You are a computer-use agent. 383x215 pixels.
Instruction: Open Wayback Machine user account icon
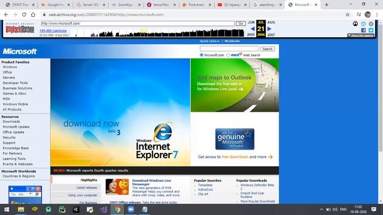click(x=355, y=24)
